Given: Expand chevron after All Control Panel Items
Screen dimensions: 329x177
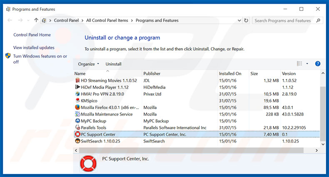Looking at the screenshot, I should click(132, 20).
